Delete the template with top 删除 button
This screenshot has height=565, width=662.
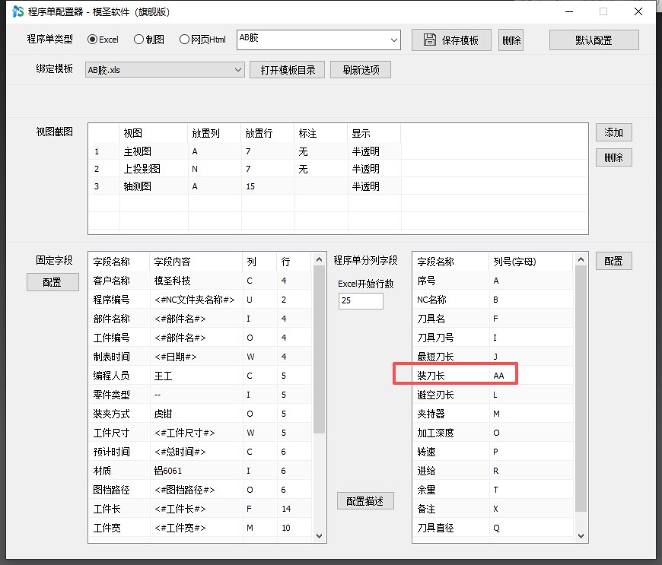pos(511,40)
